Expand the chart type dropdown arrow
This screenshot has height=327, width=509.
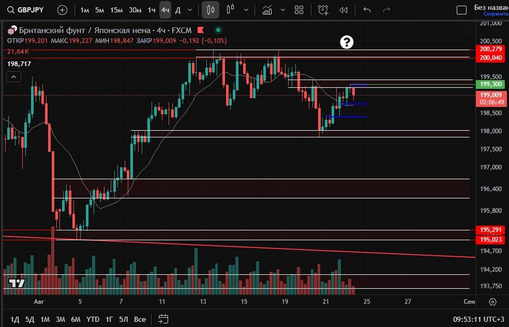(246, 10)
